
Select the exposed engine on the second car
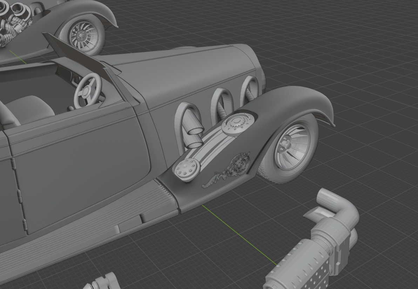coord(14,21)
